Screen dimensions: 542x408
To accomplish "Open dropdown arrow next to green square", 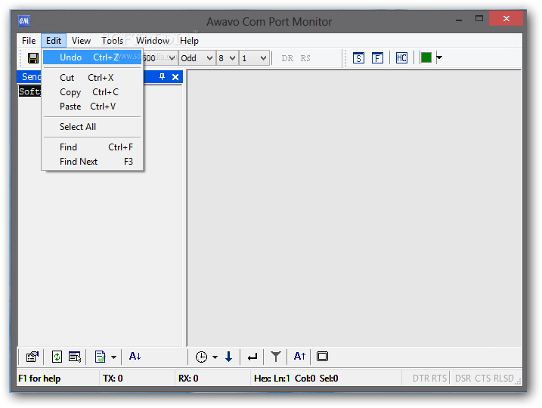I will coord(439,57).
